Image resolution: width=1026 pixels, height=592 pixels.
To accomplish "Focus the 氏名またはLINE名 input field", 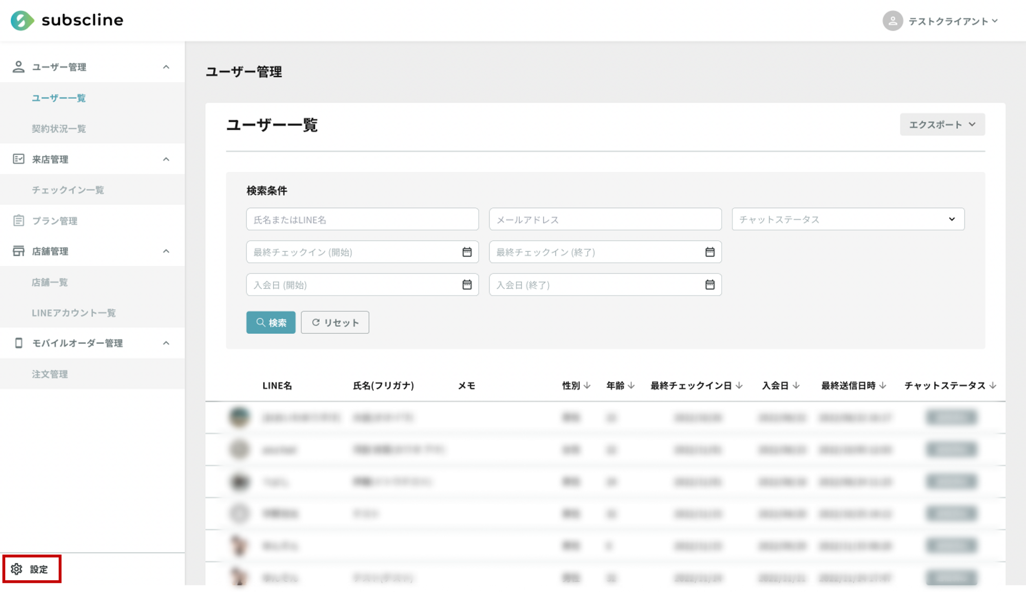I will [362, 220].
